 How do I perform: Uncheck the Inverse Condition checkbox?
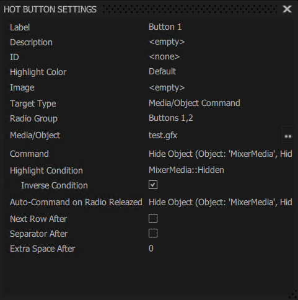click(153, 185)
